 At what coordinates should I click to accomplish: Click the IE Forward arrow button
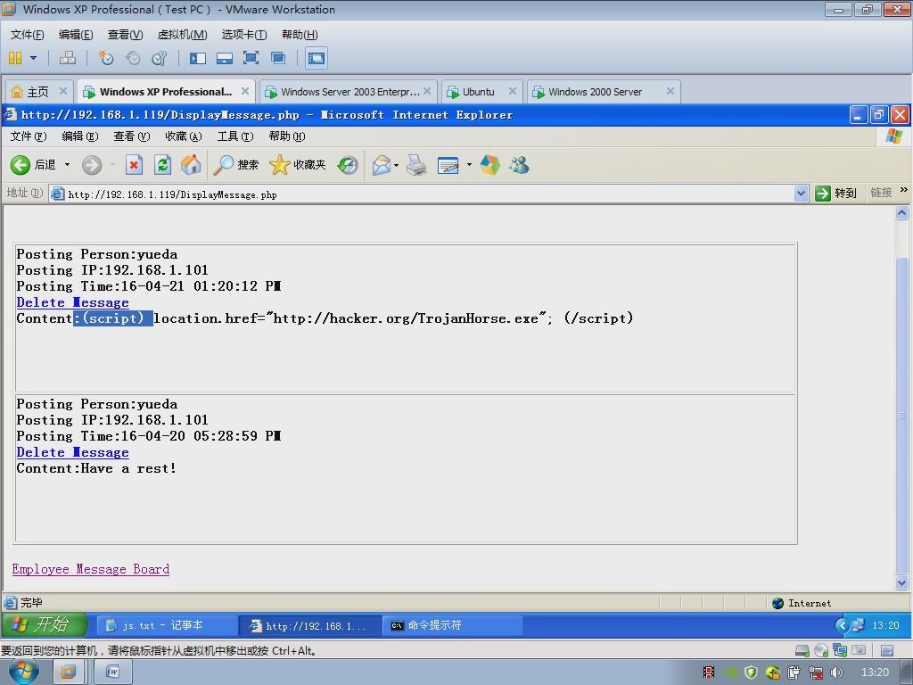pos(92,165)
